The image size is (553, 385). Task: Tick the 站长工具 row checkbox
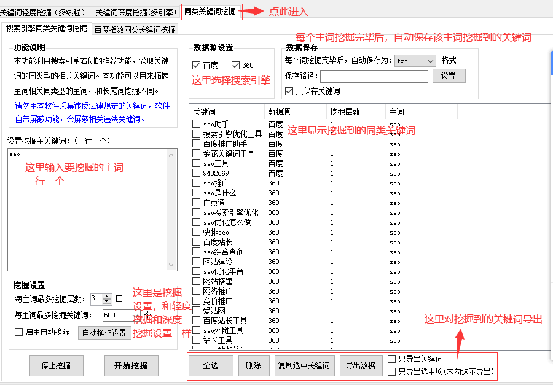tap(197, 340)
